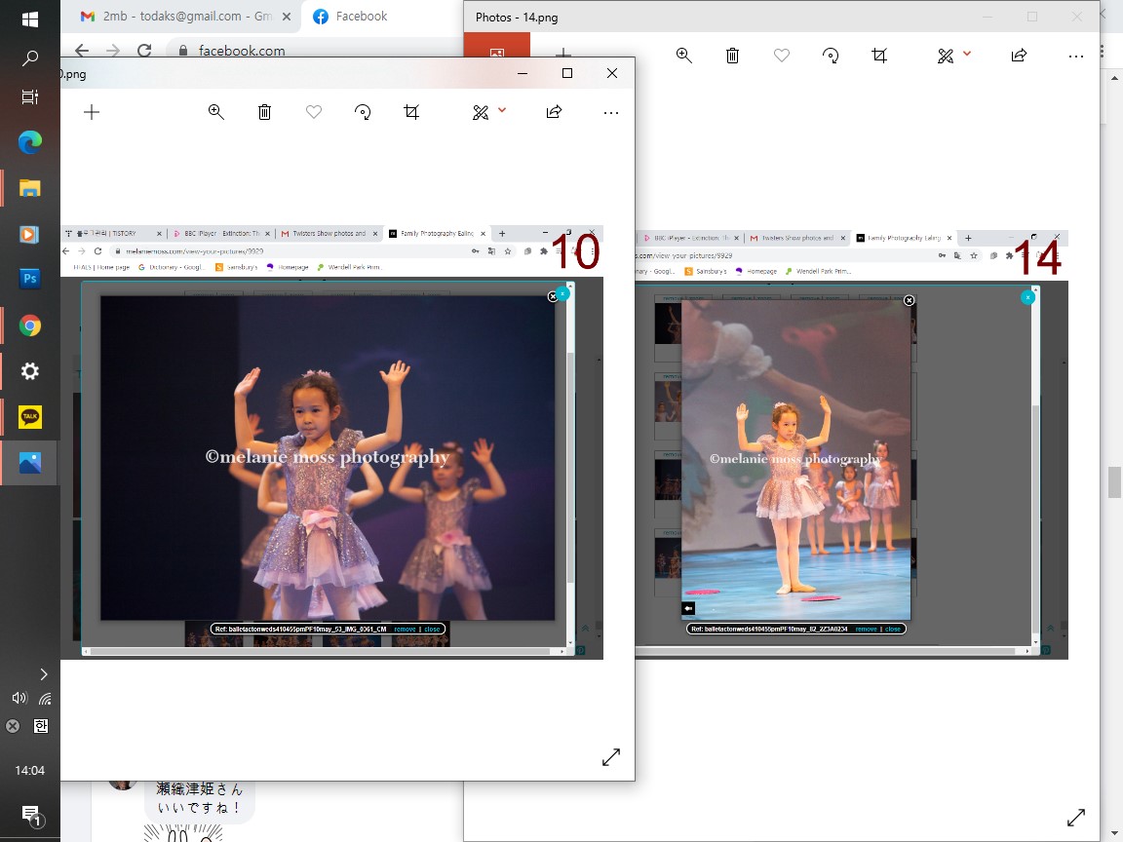Delete image in front Photos window

(x=264, y=112)
